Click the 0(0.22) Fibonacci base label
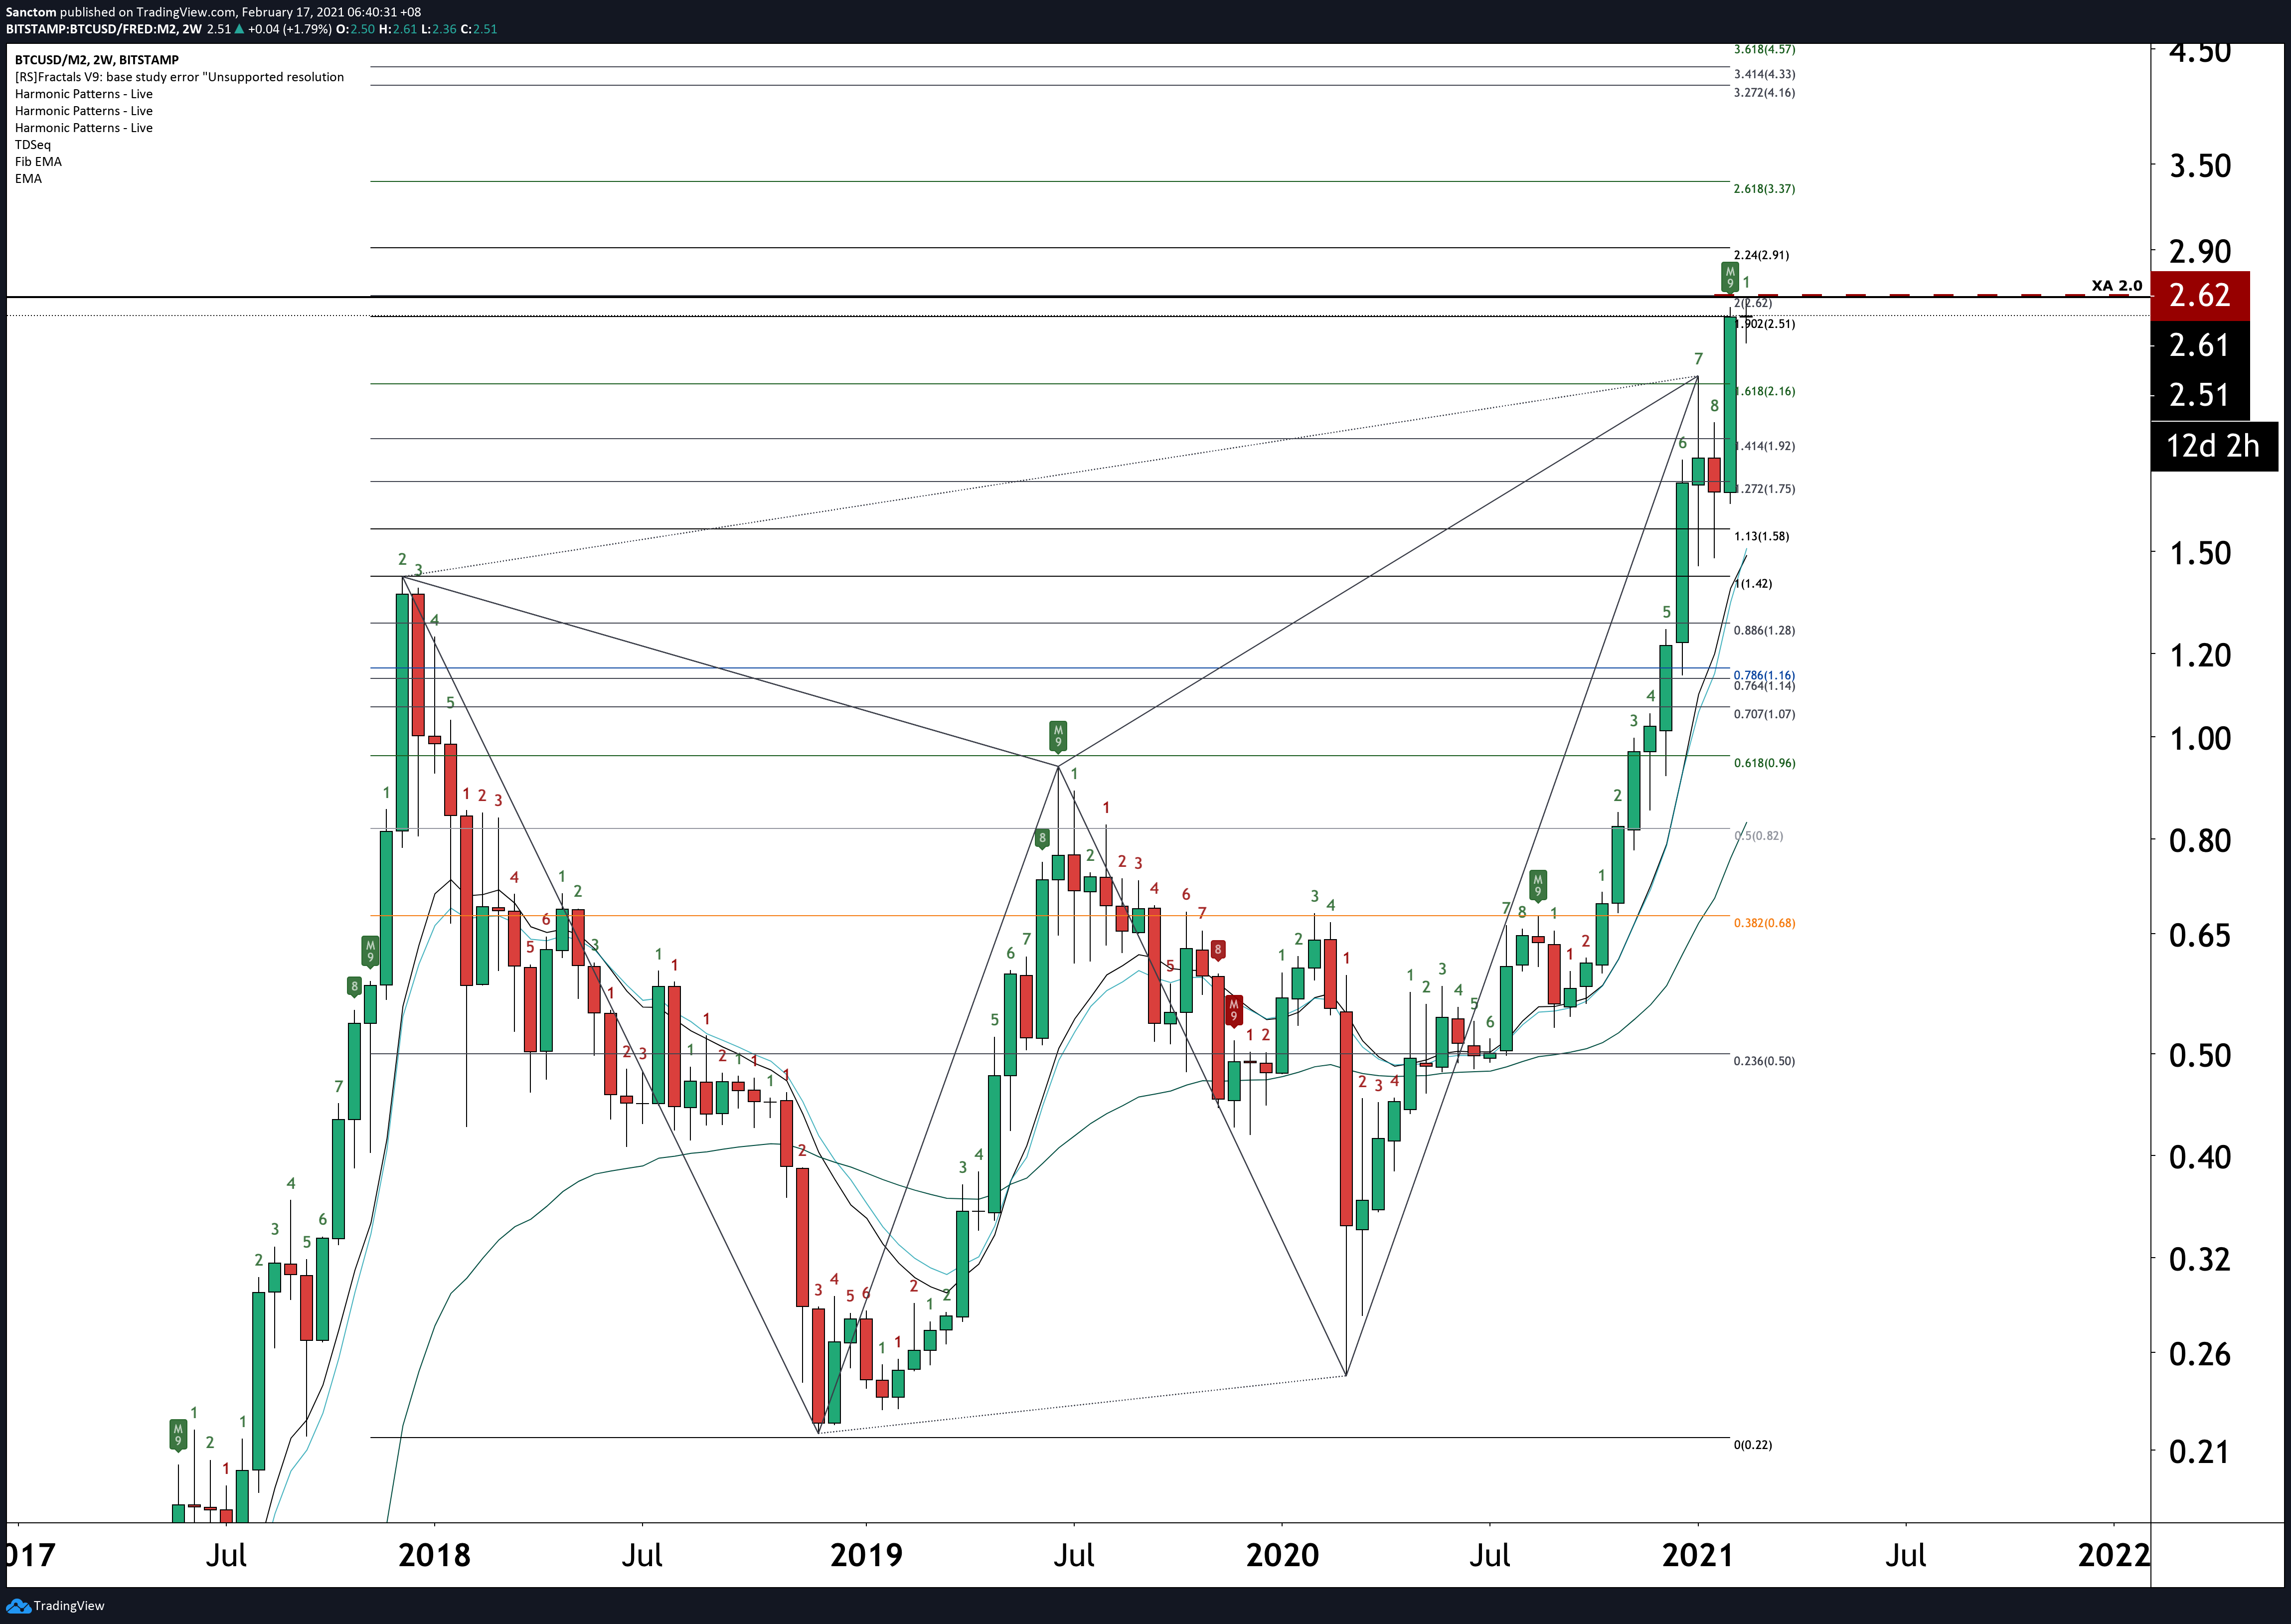 tap(1752, 1445)
